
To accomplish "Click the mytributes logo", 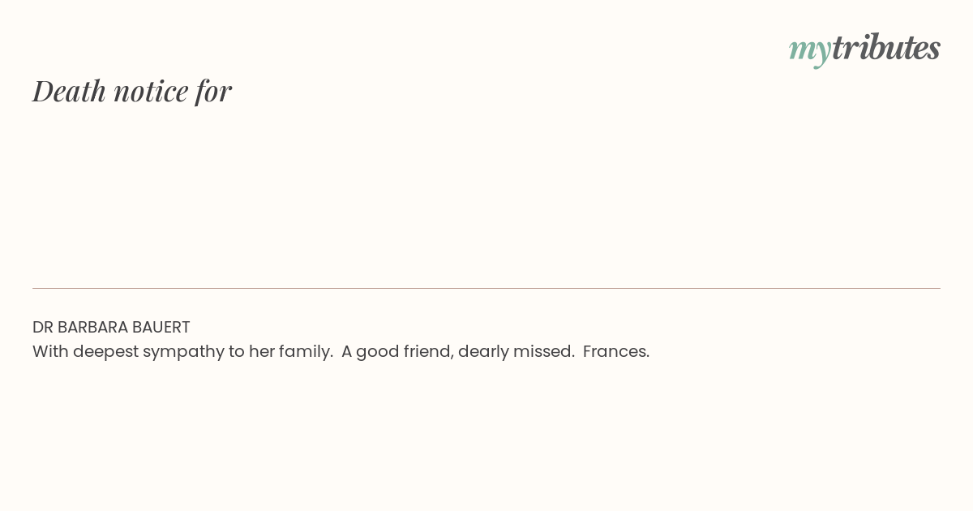I will pos(864,49).
